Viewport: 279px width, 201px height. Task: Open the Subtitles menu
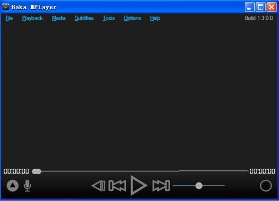(84, 18)
